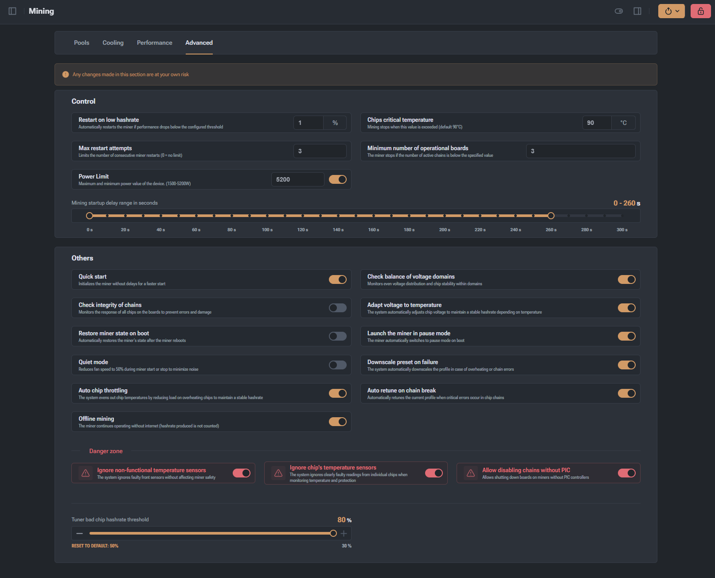Click the Minimum number of operational boards field
715x578 pixels.
pyautogui.click(x=581, y=151)
